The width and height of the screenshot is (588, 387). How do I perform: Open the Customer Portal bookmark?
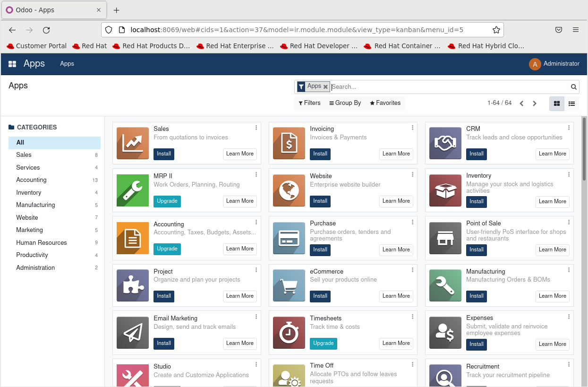click(37, 46)
